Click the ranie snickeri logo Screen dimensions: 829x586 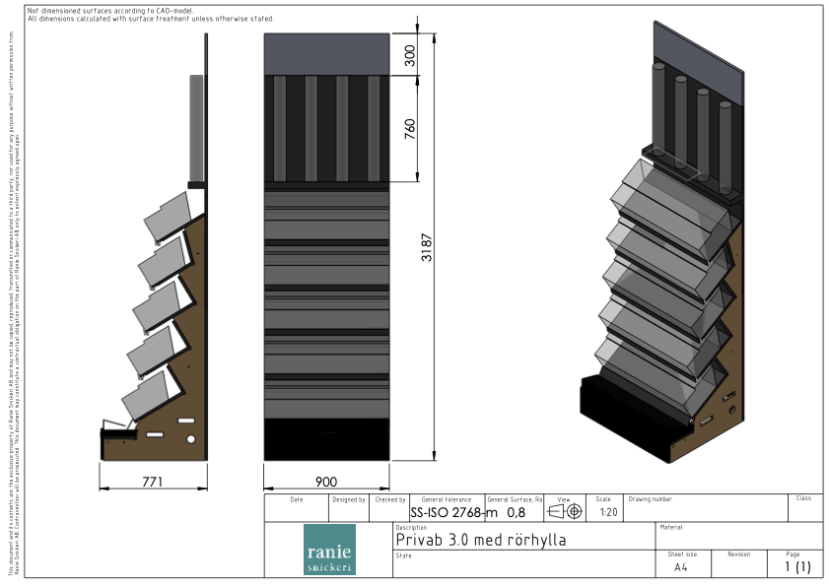(329, 550)
